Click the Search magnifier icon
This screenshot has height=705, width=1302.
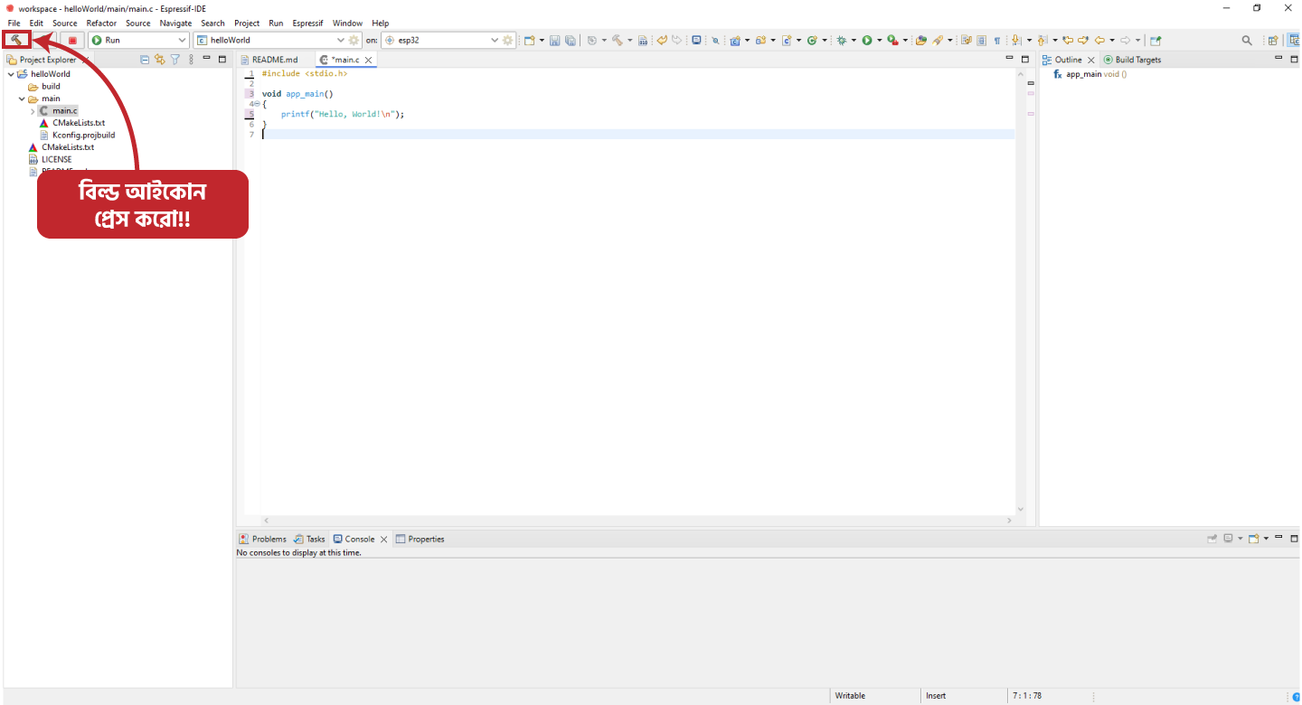pyautogui.click(x=1247, y=40)
